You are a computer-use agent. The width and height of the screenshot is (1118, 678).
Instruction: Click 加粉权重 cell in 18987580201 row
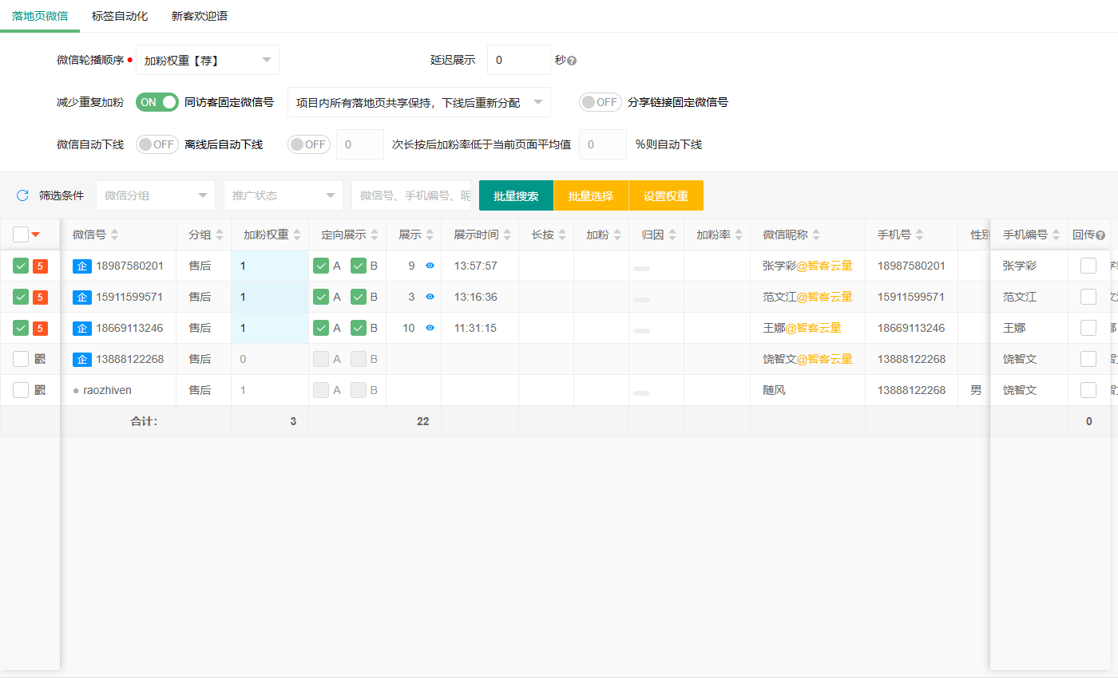(270, 266)
